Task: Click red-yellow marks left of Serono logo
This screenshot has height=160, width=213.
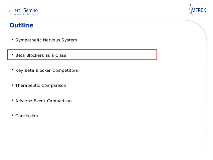Action: 10,12
